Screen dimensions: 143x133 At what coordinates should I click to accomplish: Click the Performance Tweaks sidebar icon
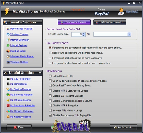pyautogui.click(x=8, y=29)
